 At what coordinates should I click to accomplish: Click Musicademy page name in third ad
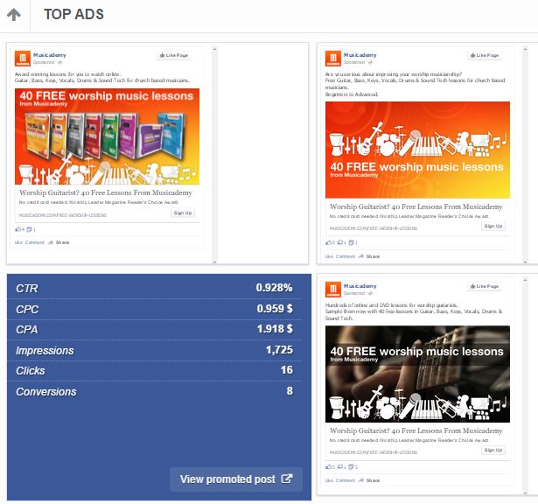click(360, 286)
